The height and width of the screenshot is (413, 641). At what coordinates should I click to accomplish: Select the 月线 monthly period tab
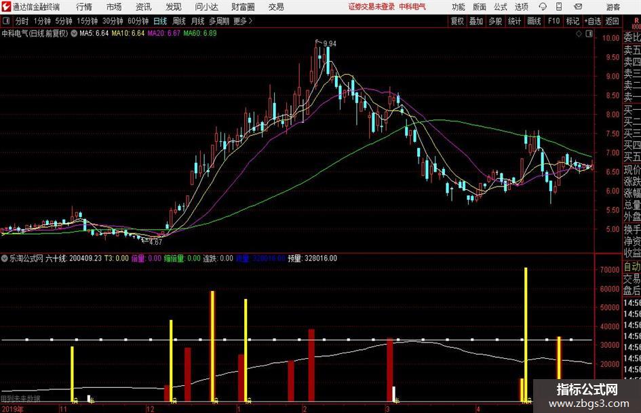[197, 21]
